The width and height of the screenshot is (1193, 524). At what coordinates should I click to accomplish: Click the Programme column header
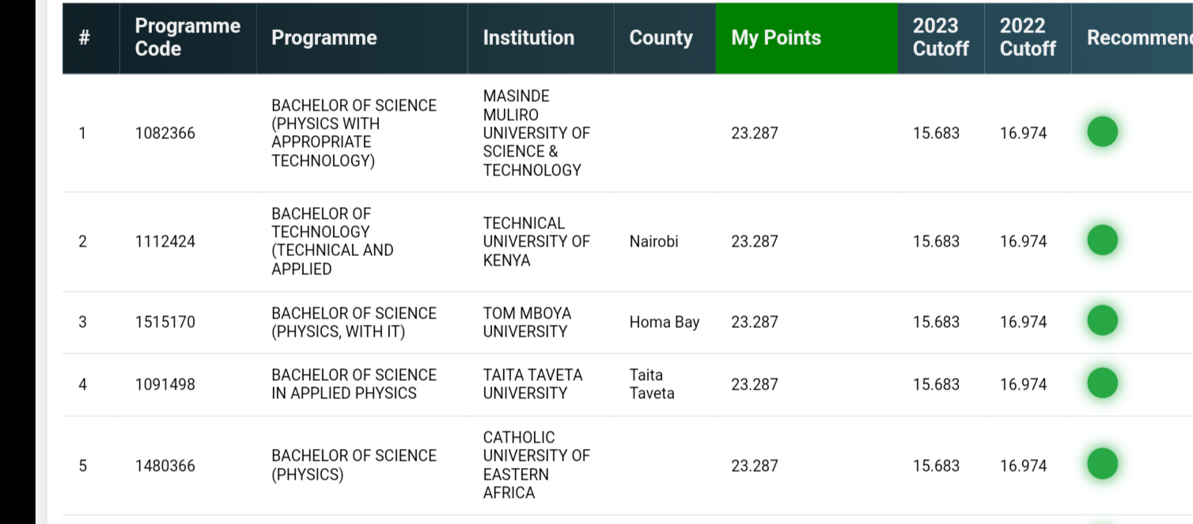point(324,37)
